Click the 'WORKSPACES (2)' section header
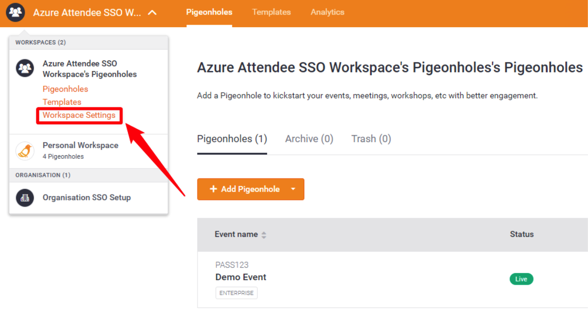Viewport: 588px width, 320px height. [x=40, y=42]
